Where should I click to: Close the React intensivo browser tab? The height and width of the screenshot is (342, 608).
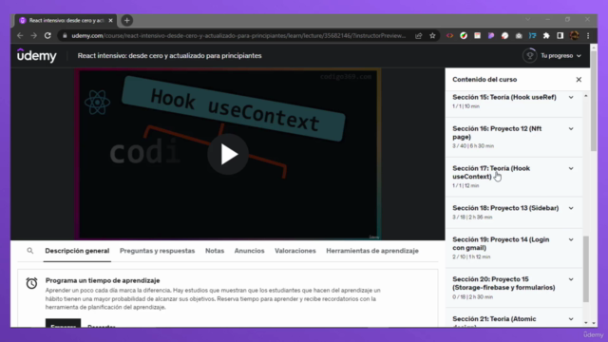pyautogui.click(x=110, y=21)
